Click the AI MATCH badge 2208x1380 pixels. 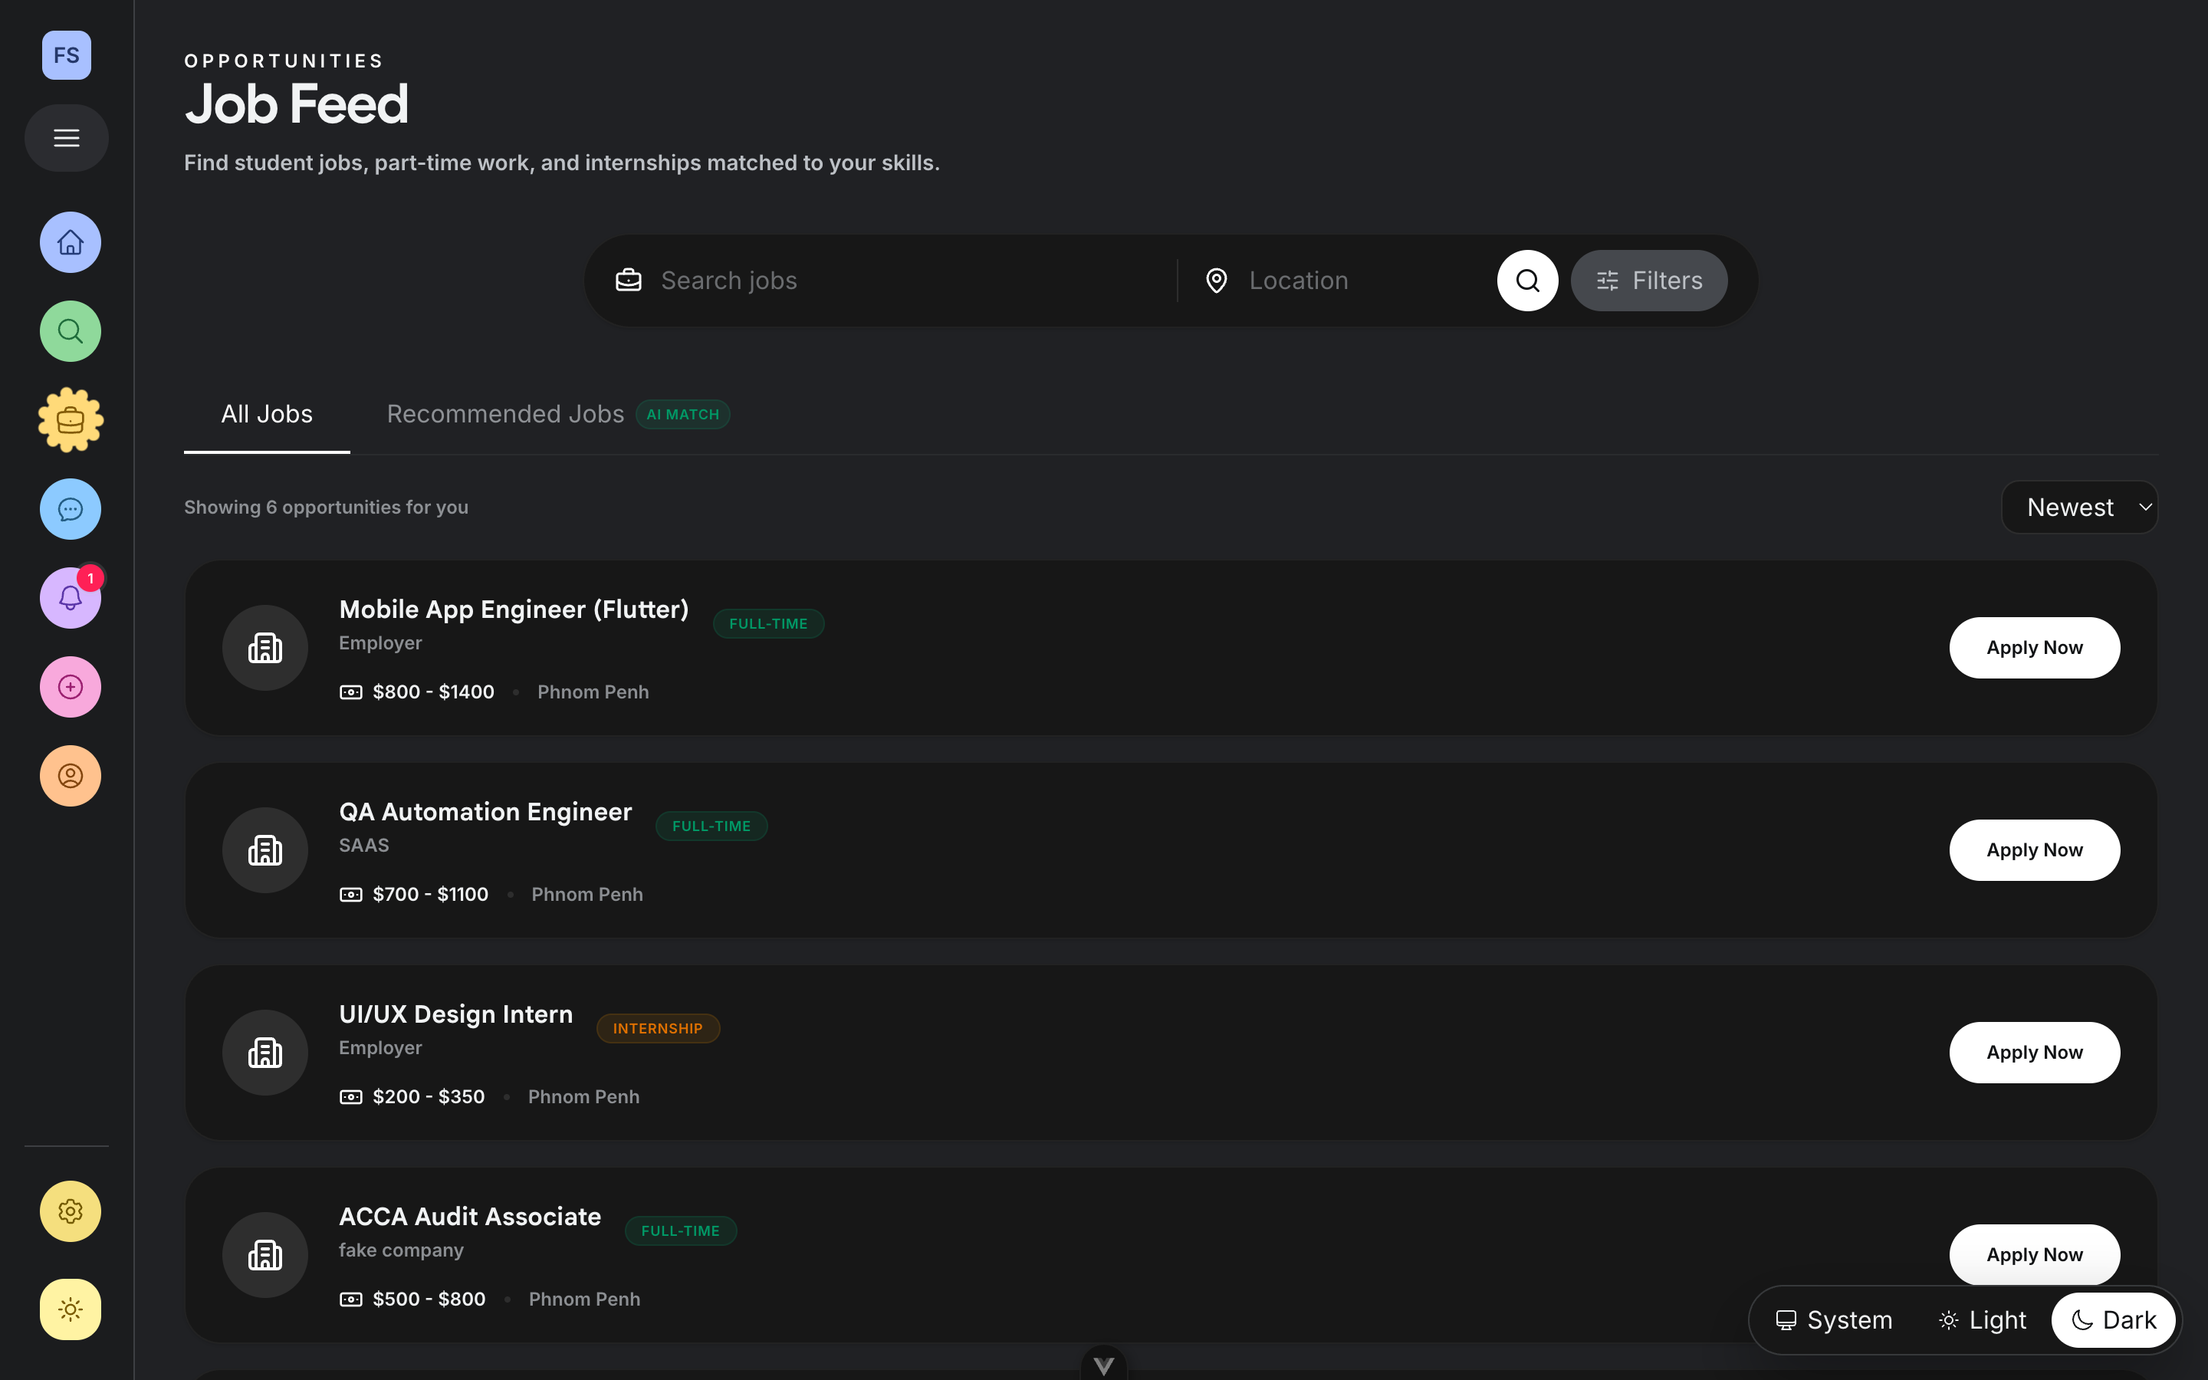[x=682, y=414]
